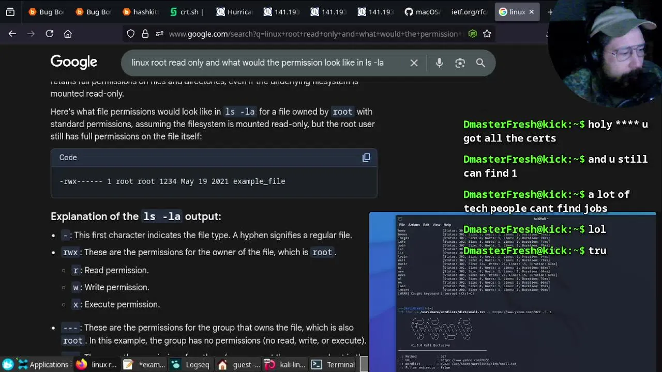The height and width of the screenshot is (372, 662).
Task: Click the 'Code' label of code block
Action: coord(68,157)
